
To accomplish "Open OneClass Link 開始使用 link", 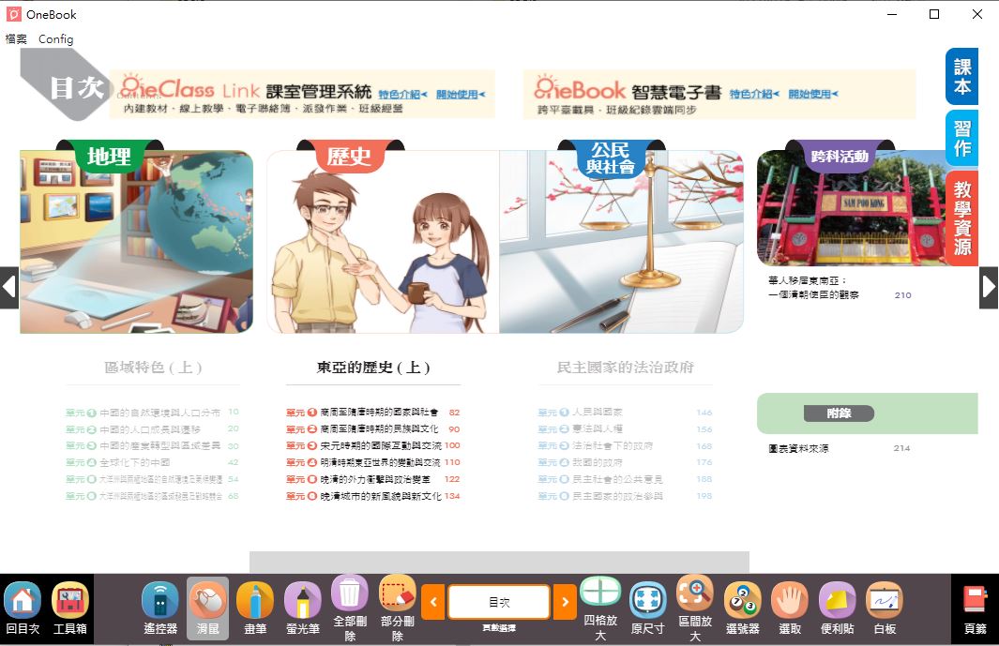I will pyautogui.click(x=461, y=95).
